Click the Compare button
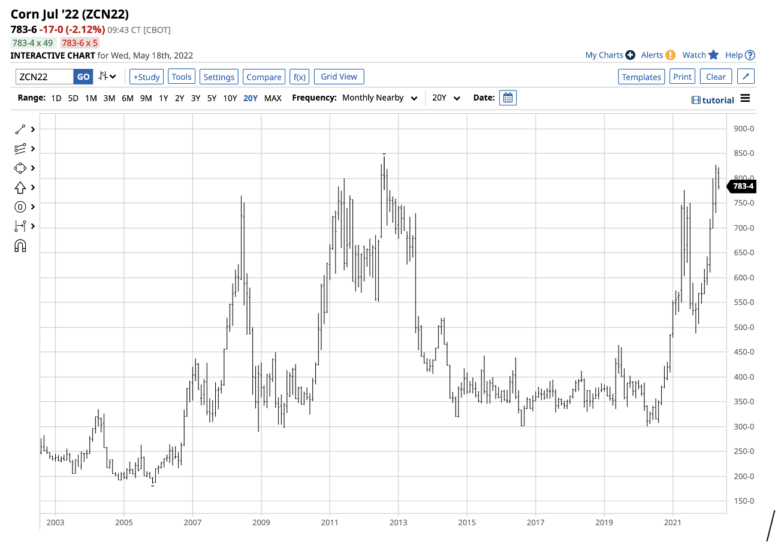Viewport: 778px width, 545px height. pyautogui.click(x=264, y=77)
